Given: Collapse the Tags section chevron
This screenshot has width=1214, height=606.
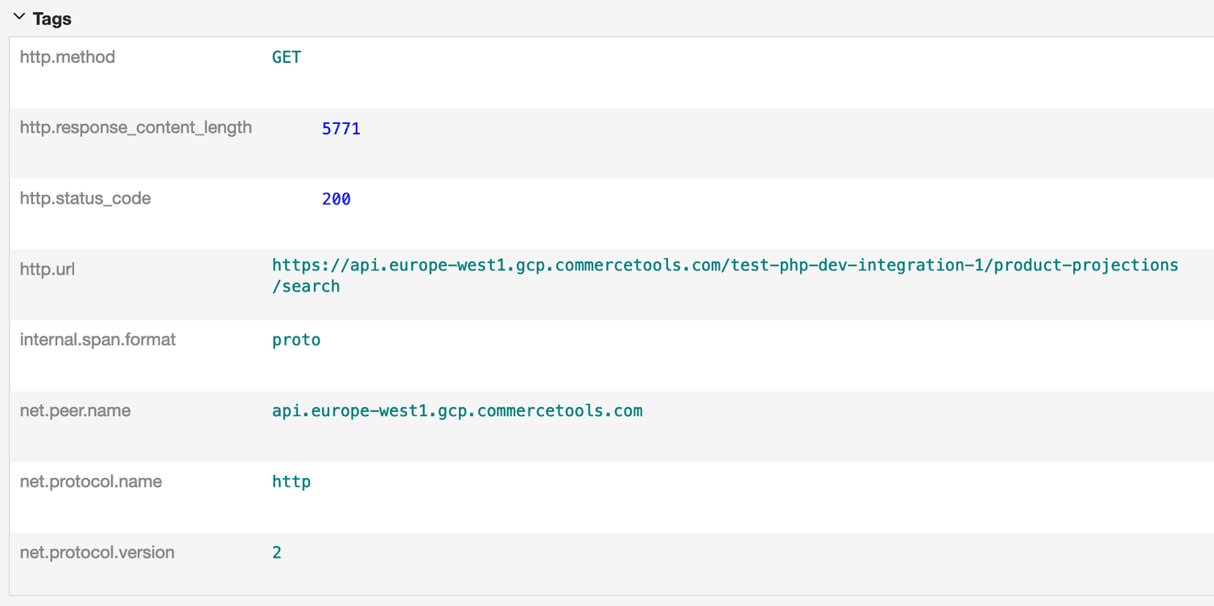Looking at the screenshot, I should click(19, 18).
